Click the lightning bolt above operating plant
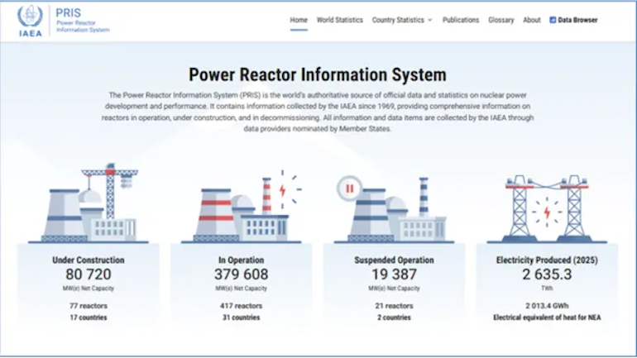The image size is (637, 358). point(282,189)
